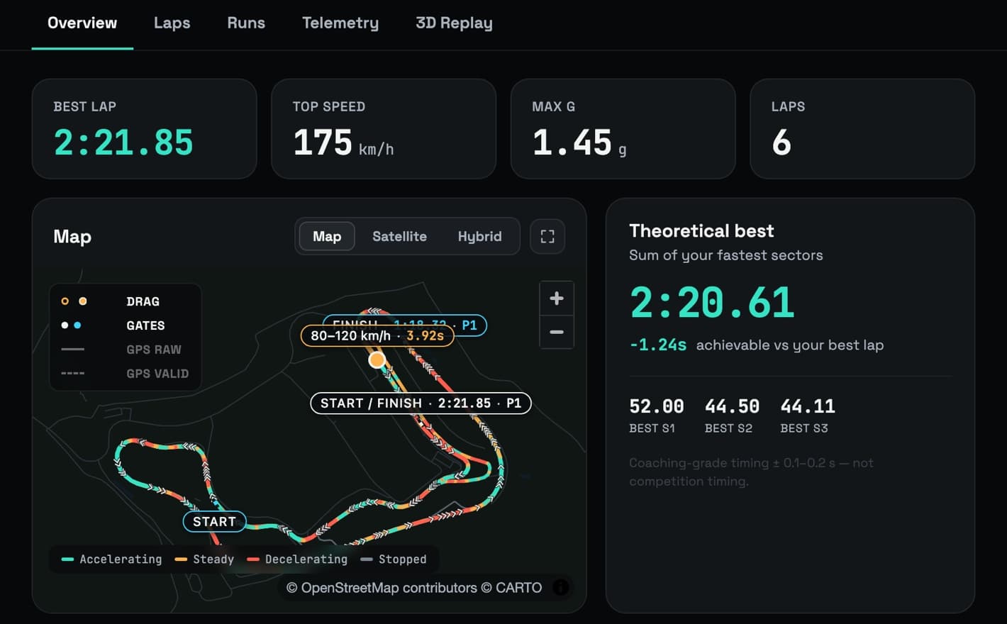Expand the map to fullscreen

click(x=547, y=236)
